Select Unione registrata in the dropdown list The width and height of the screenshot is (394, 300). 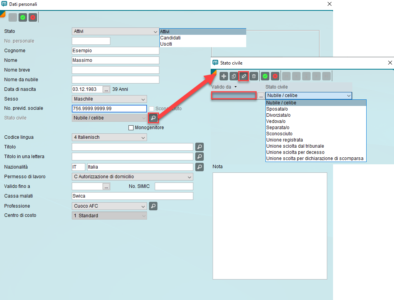[x=284, y=140]
